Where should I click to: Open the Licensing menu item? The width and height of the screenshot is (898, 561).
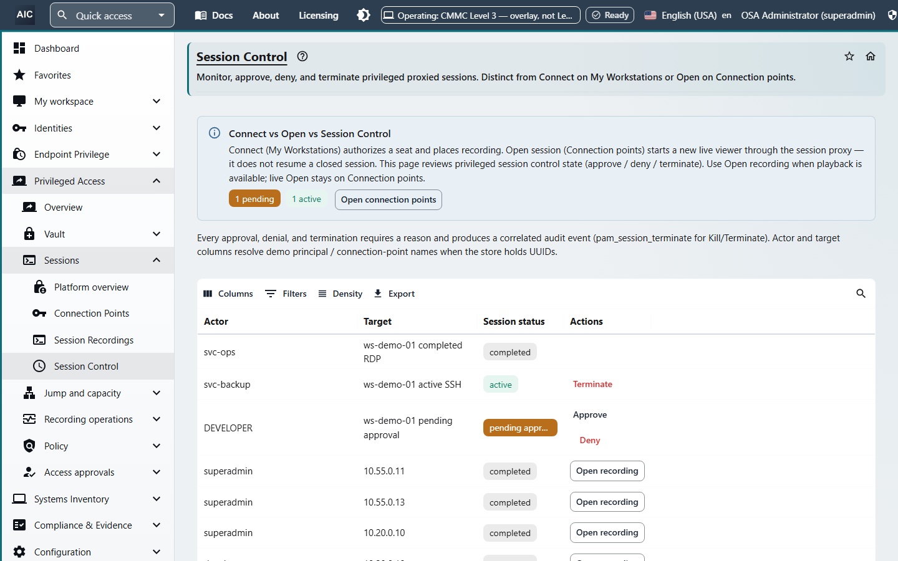click(x=319, y=15)
